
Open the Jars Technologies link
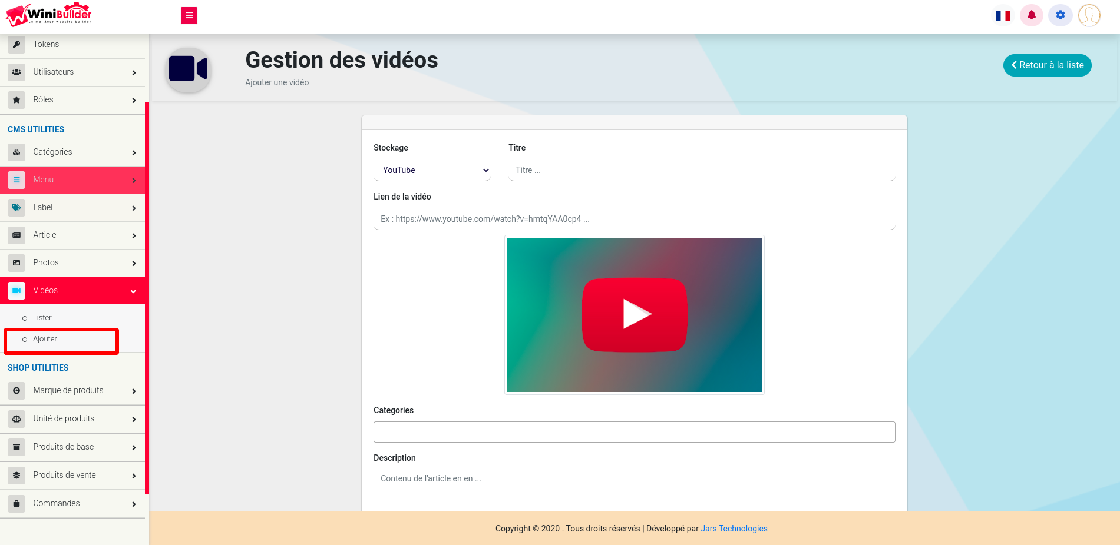(734, 529)
